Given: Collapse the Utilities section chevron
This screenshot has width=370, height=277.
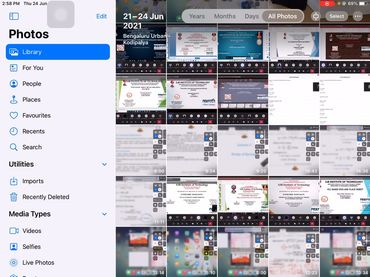Looking at the screenshot, I should (x=104, y=164).
